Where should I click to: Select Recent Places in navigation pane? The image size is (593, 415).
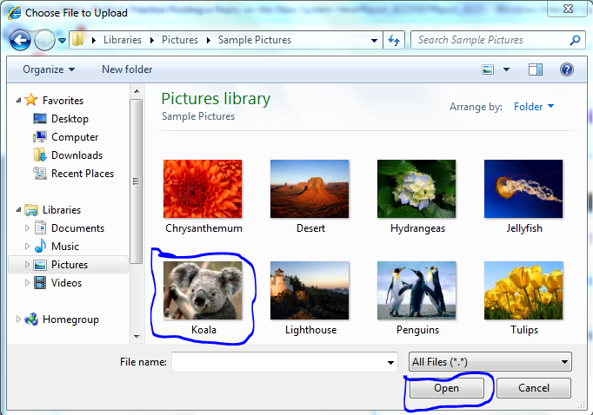coord(83,174)
